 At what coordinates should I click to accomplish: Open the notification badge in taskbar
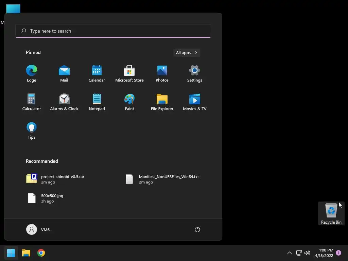[x=338, y=253]
